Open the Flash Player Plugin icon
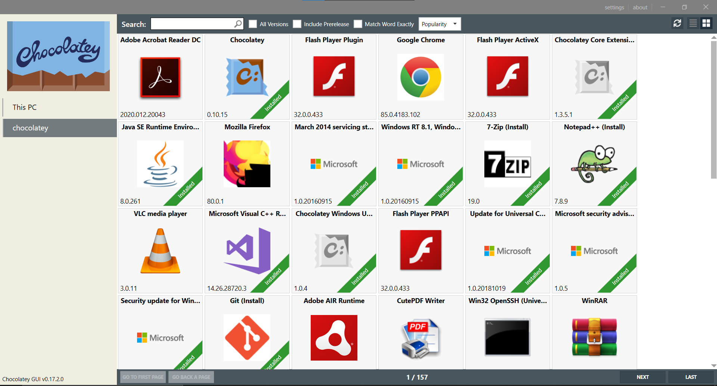717x386 pixels. [x=334, y=76]
